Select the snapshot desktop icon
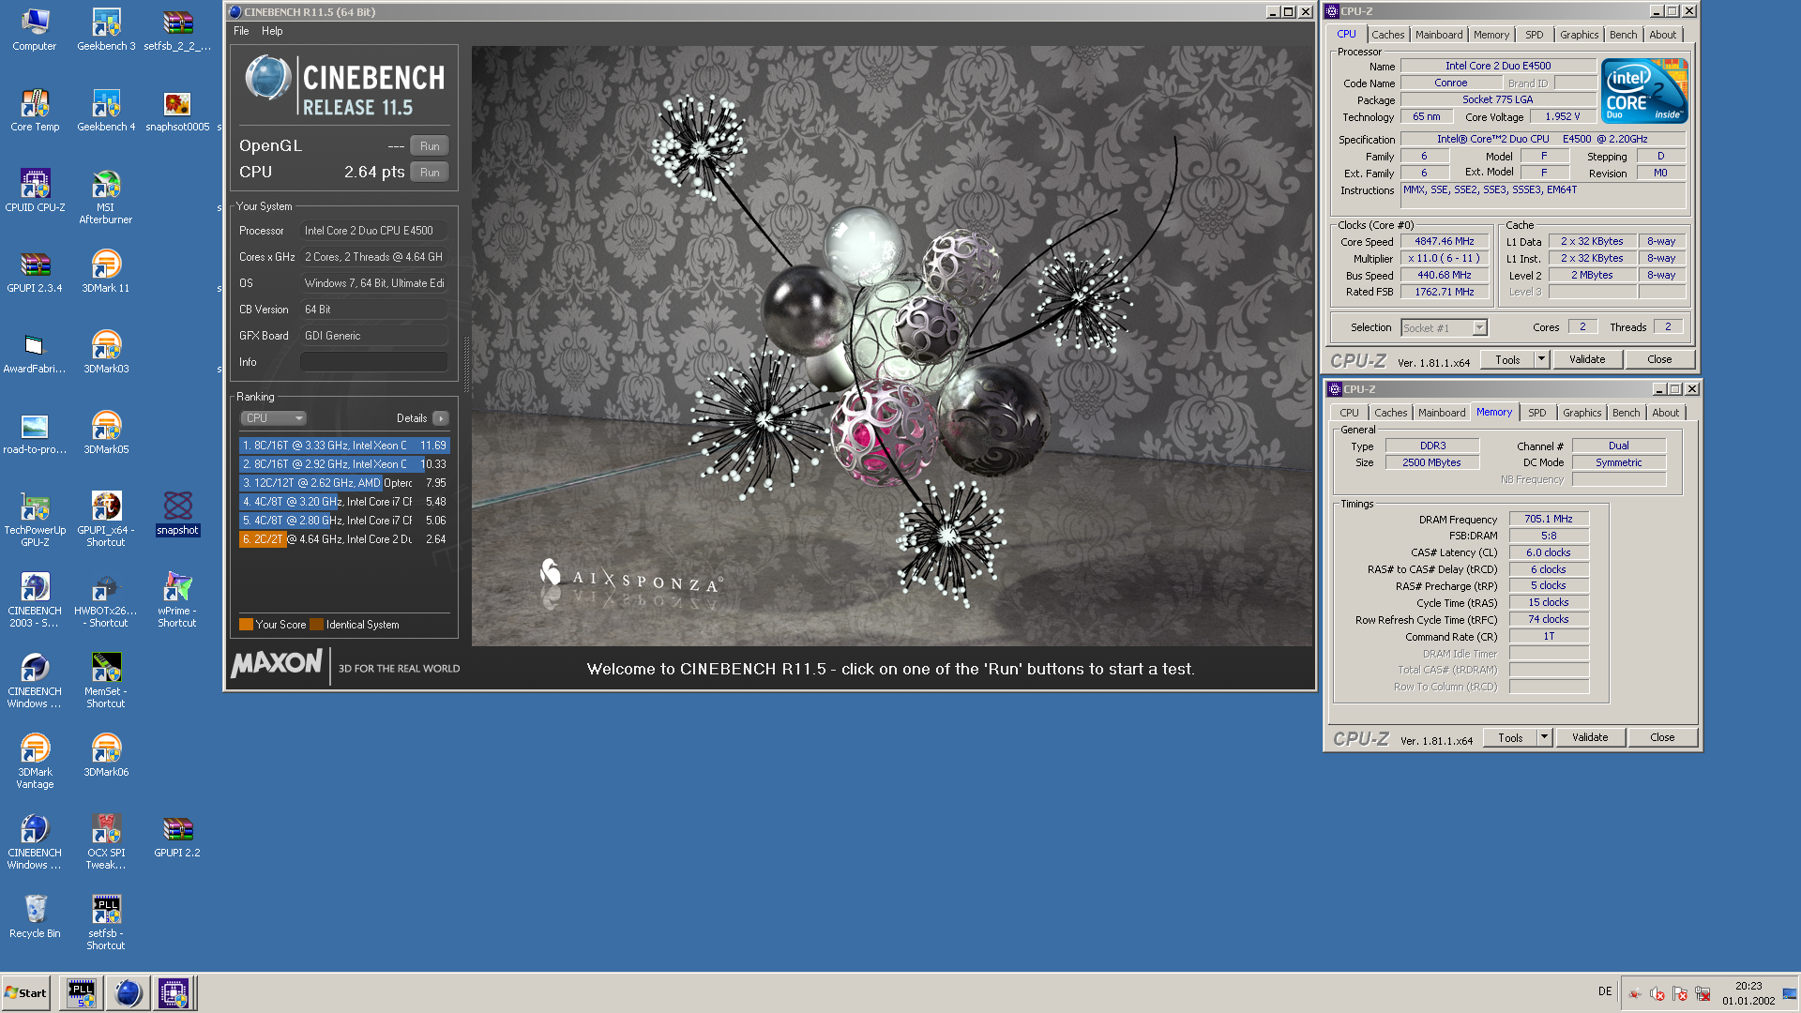Screen dimensions: 1801x1013 click(177, 512)
